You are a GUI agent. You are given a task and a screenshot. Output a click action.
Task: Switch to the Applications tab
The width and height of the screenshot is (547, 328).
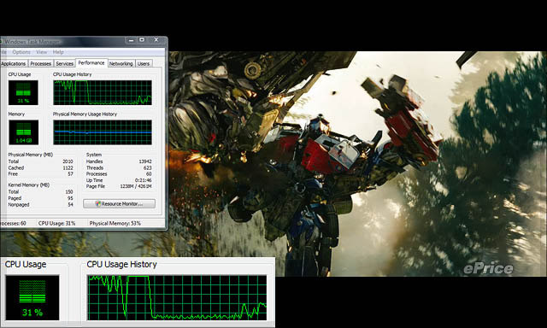pyautogui.click(x=14, y=63)
